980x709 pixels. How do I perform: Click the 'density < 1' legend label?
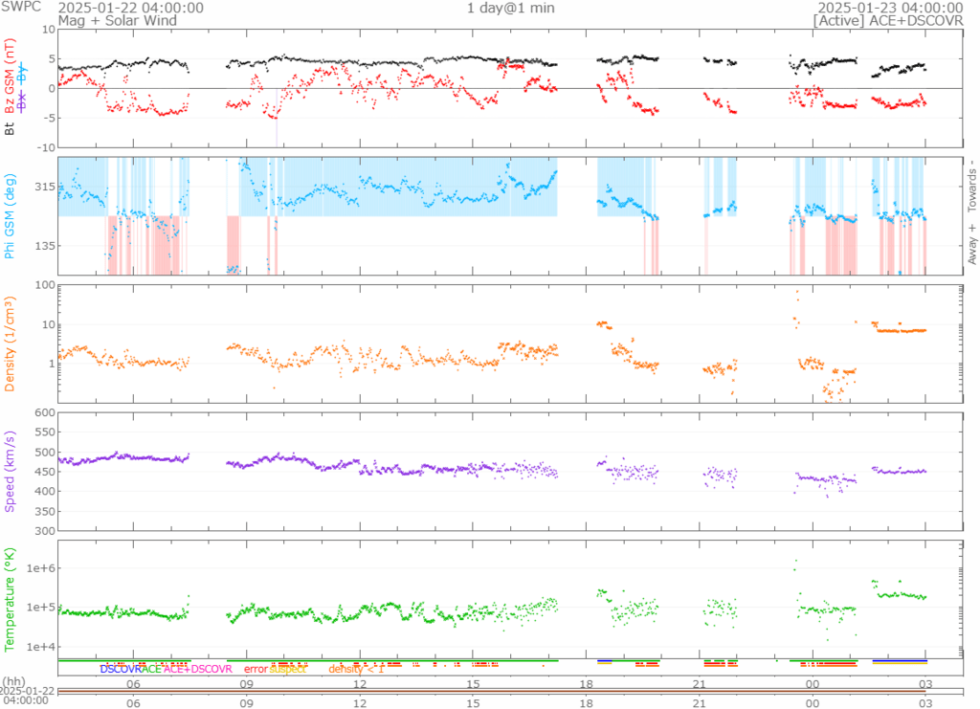(356, 669)
